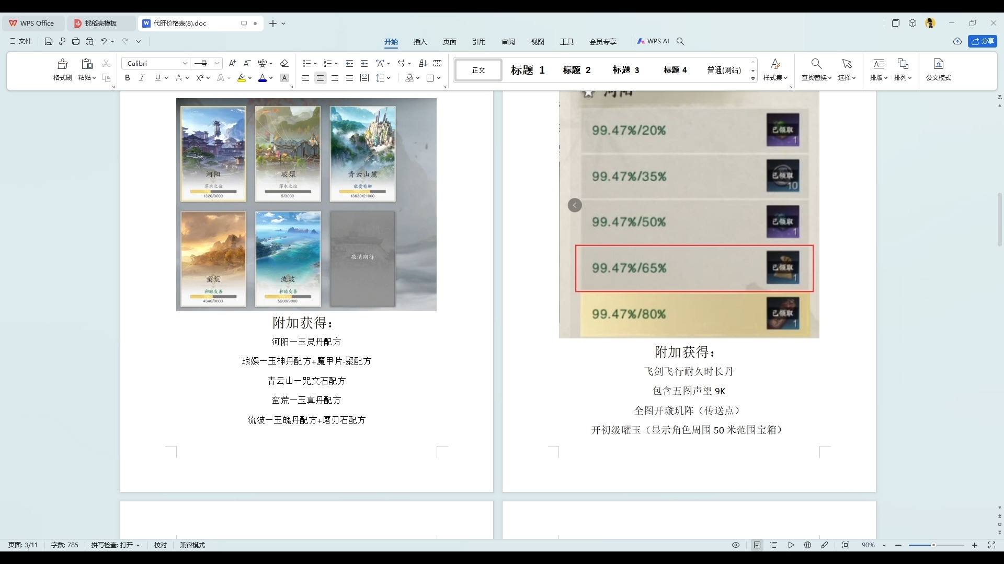Toggle strikethrough formatting
The image size is (1004, 564).
click(x=179, y=78)
